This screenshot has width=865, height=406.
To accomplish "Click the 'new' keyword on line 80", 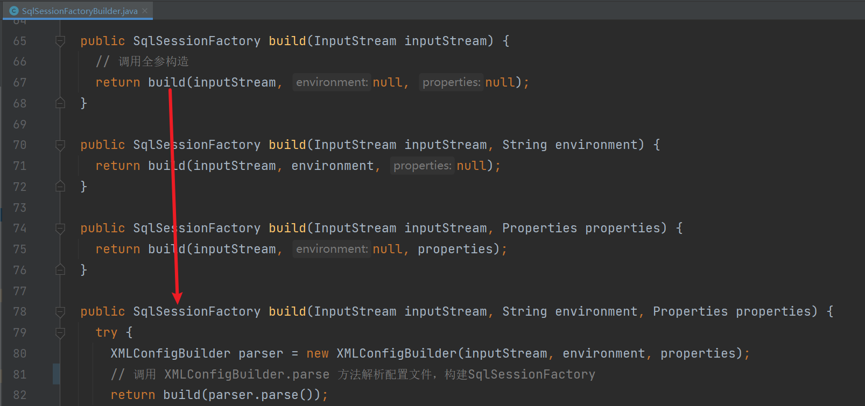I will (317, 353).
